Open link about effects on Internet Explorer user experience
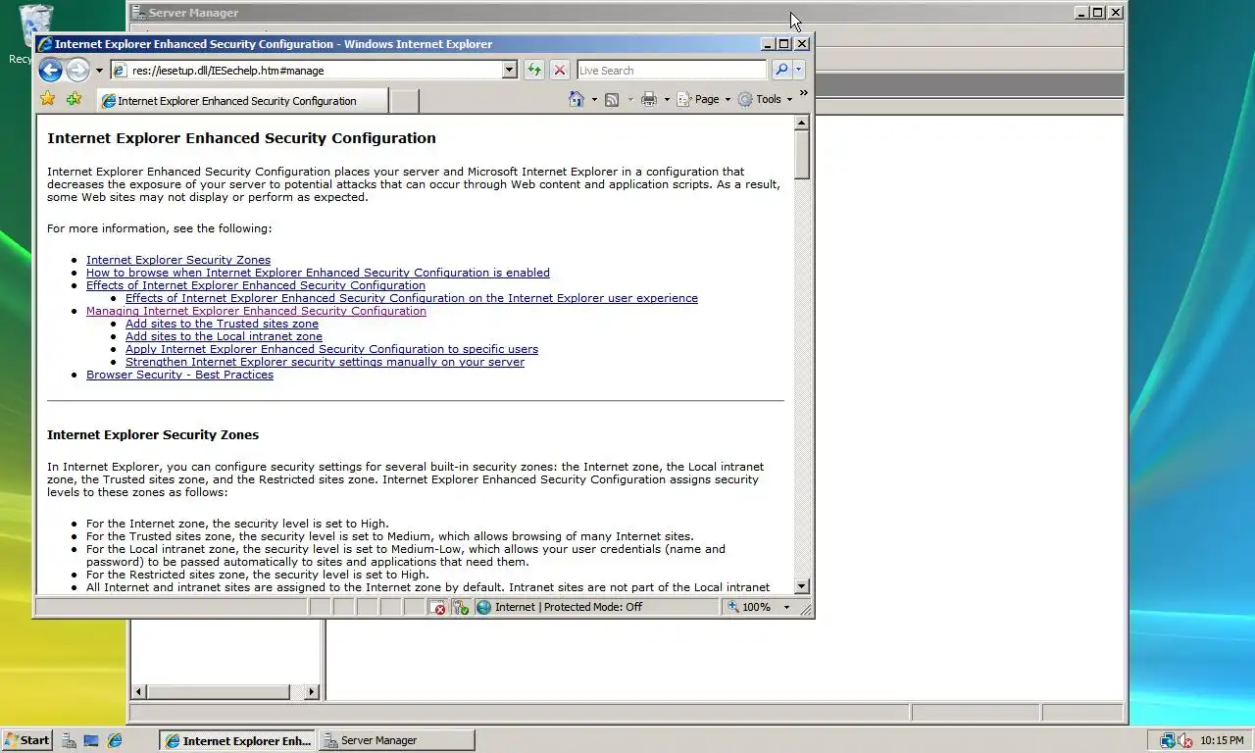 [412, 298]
